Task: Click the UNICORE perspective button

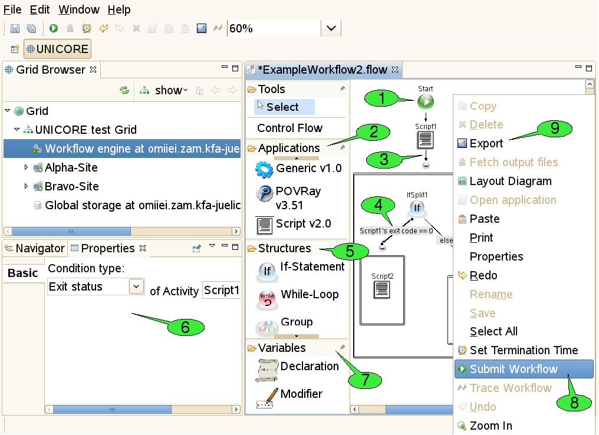Action: click(x=57, y=49)
